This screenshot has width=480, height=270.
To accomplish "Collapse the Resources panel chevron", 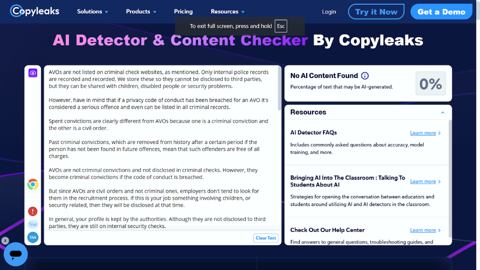I will pos(442,112).
